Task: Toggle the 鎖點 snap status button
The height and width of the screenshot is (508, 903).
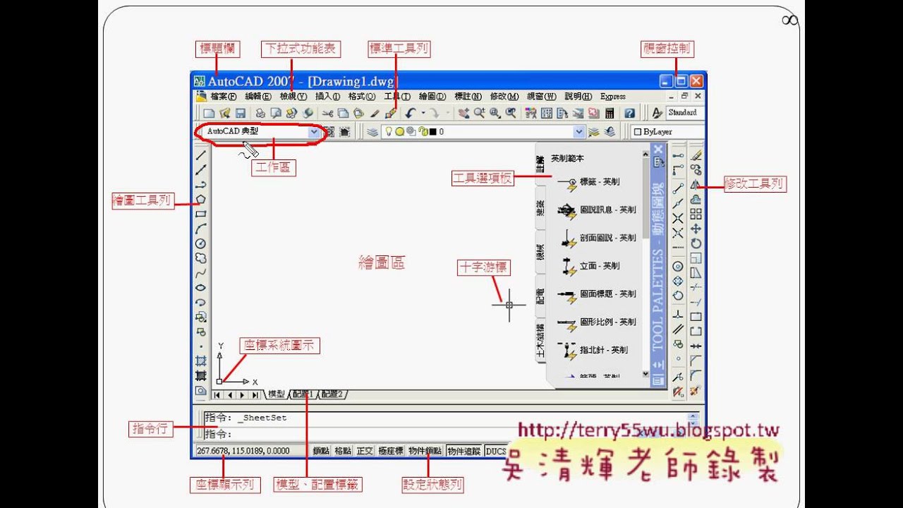Action: [321, 451]
